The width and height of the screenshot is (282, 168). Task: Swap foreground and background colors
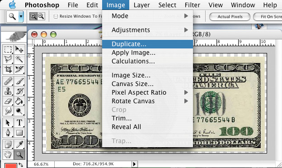(21, 165)
